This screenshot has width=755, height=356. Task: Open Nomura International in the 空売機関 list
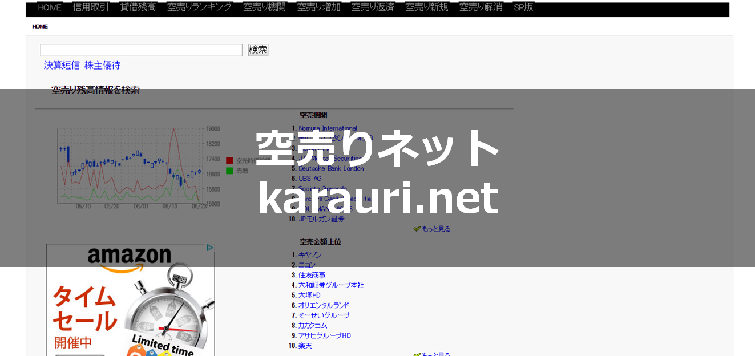click(328, 128)
